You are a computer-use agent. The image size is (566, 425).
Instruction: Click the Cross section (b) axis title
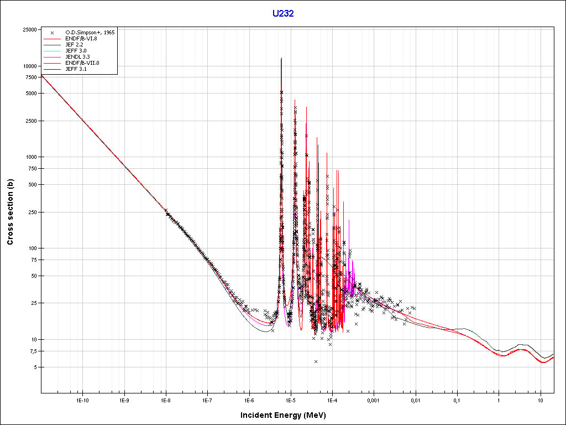tap(10, 212)
